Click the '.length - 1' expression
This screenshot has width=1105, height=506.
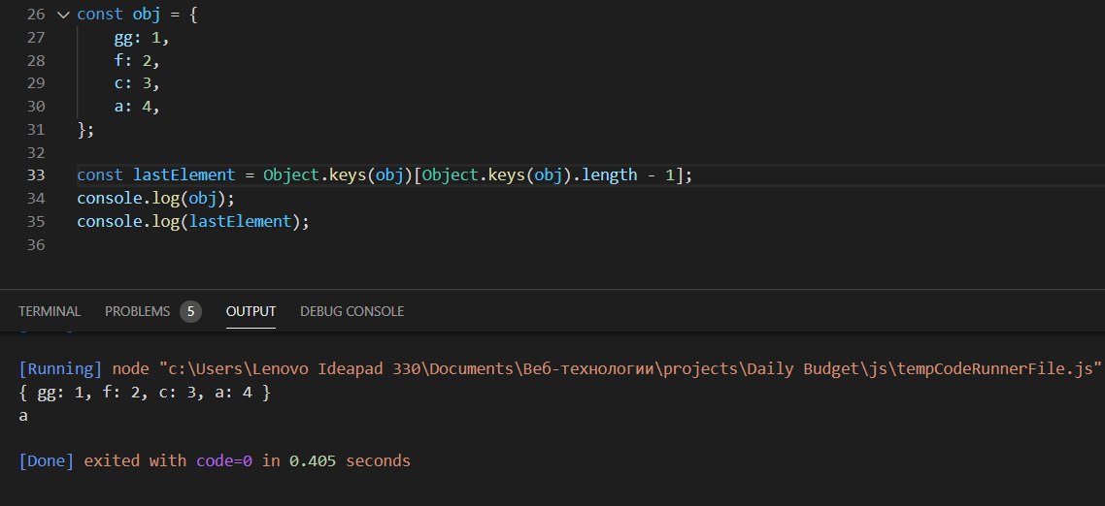coord(625,175)
